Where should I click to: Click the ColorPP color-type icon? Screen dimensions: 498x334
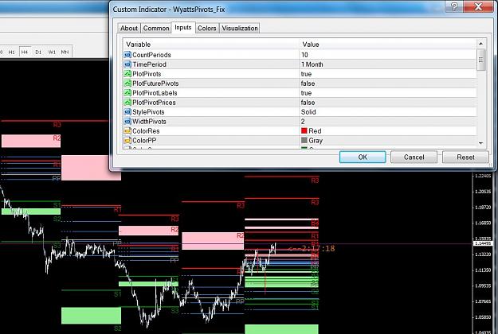(127, 141)
